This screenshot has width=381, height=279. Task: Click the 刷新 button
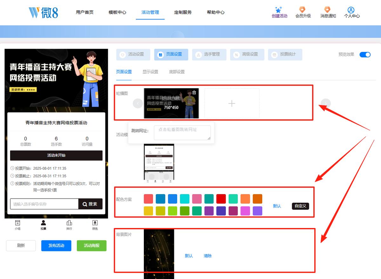coord(21,246)
